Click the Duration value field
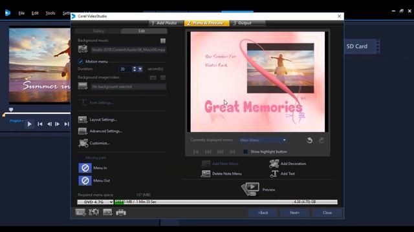The height and width of the screenshot is (232, 414). tap(125, 69)
